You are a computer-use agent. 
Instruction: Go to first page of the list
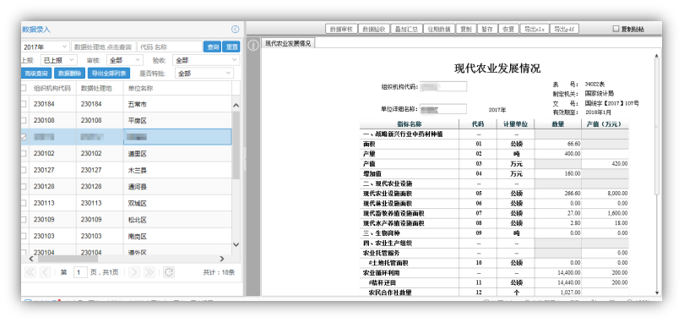[x=30, y=272]
